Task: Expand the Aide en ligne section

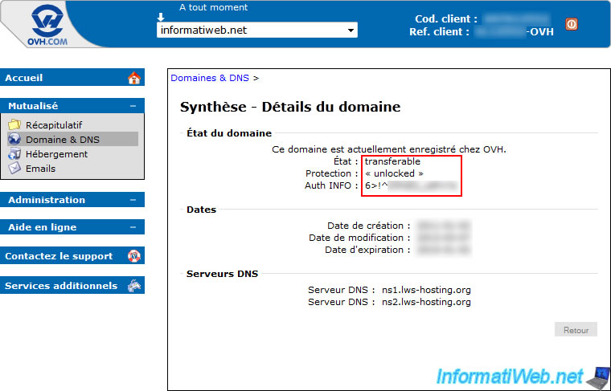Action: click(x=133, y=227)
